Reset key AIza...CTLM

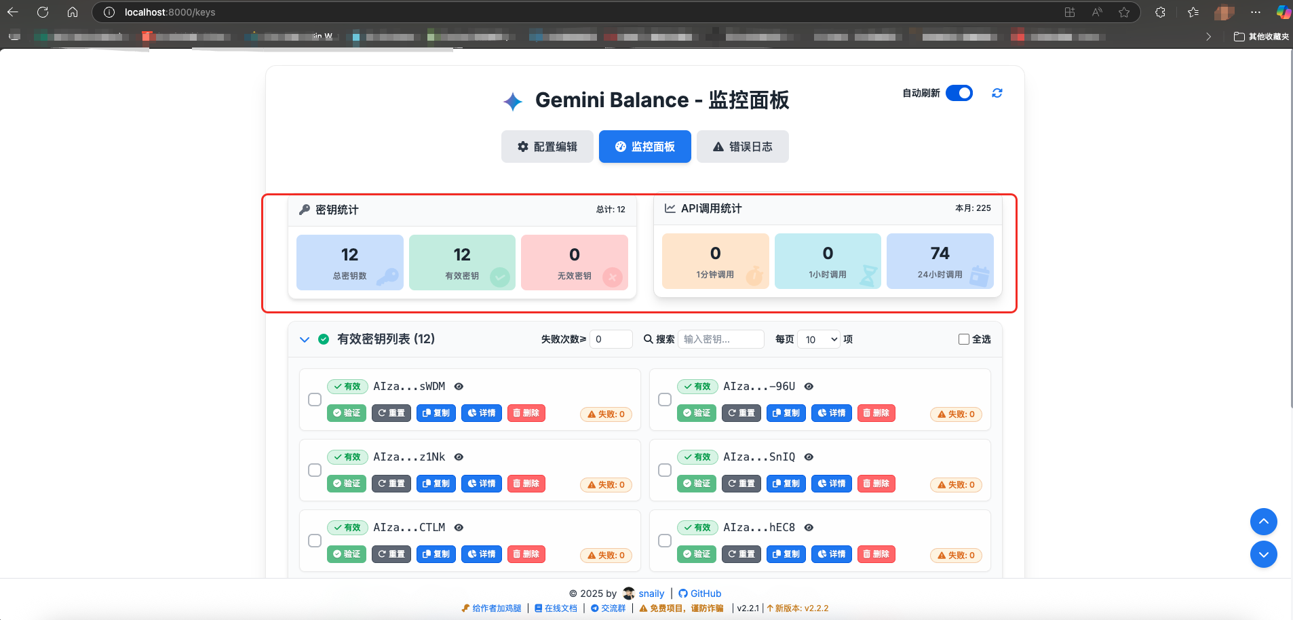tap(391, 554)
